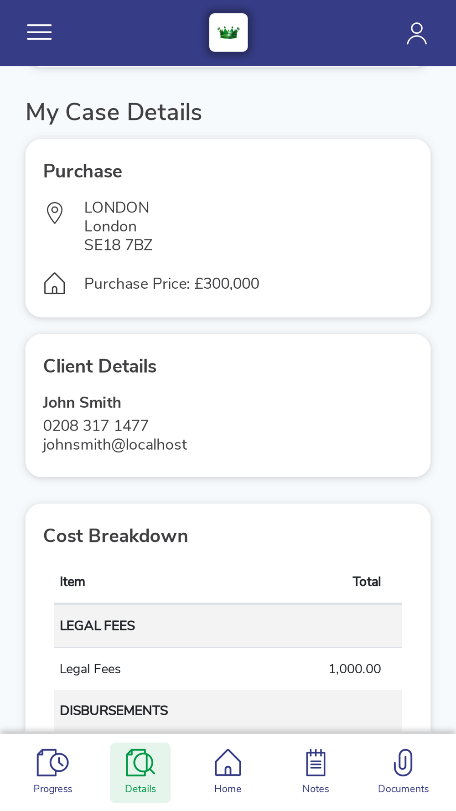The width and height of the screenshot is (456, 811).
Task: Tap the John Smith client name
Action: pyautogui.click(x=82, y=403)
